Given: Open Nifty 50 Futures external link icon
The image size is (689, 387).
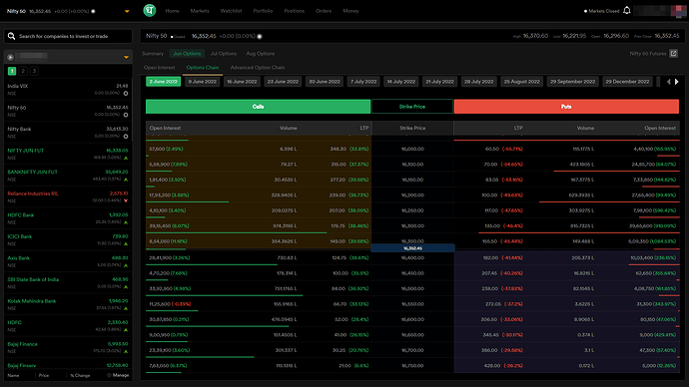Looking at the screenshot, I should (x=673, y=54).
